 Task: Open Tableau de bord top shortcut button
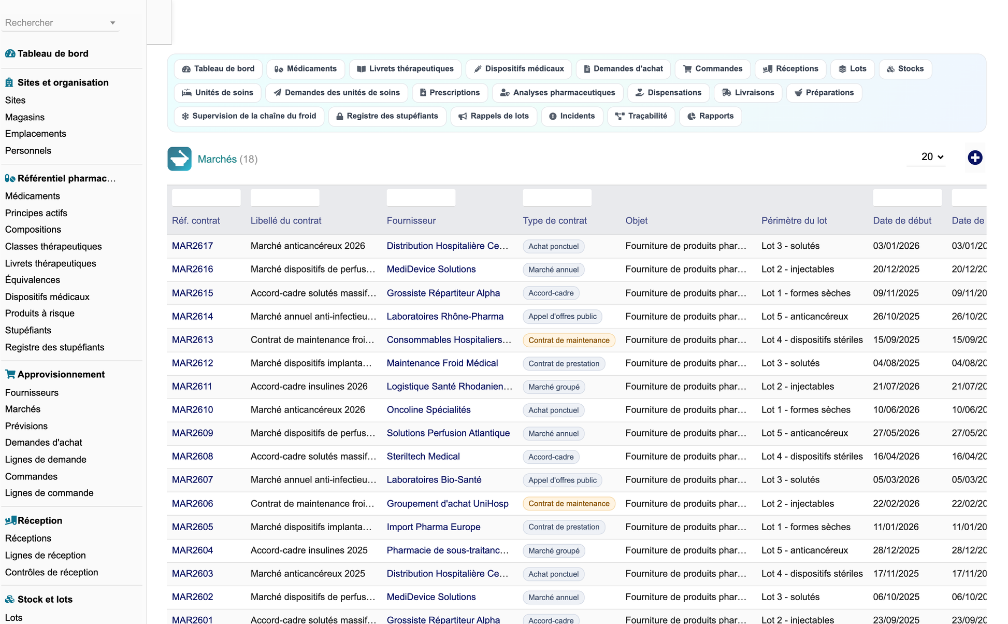218,69
